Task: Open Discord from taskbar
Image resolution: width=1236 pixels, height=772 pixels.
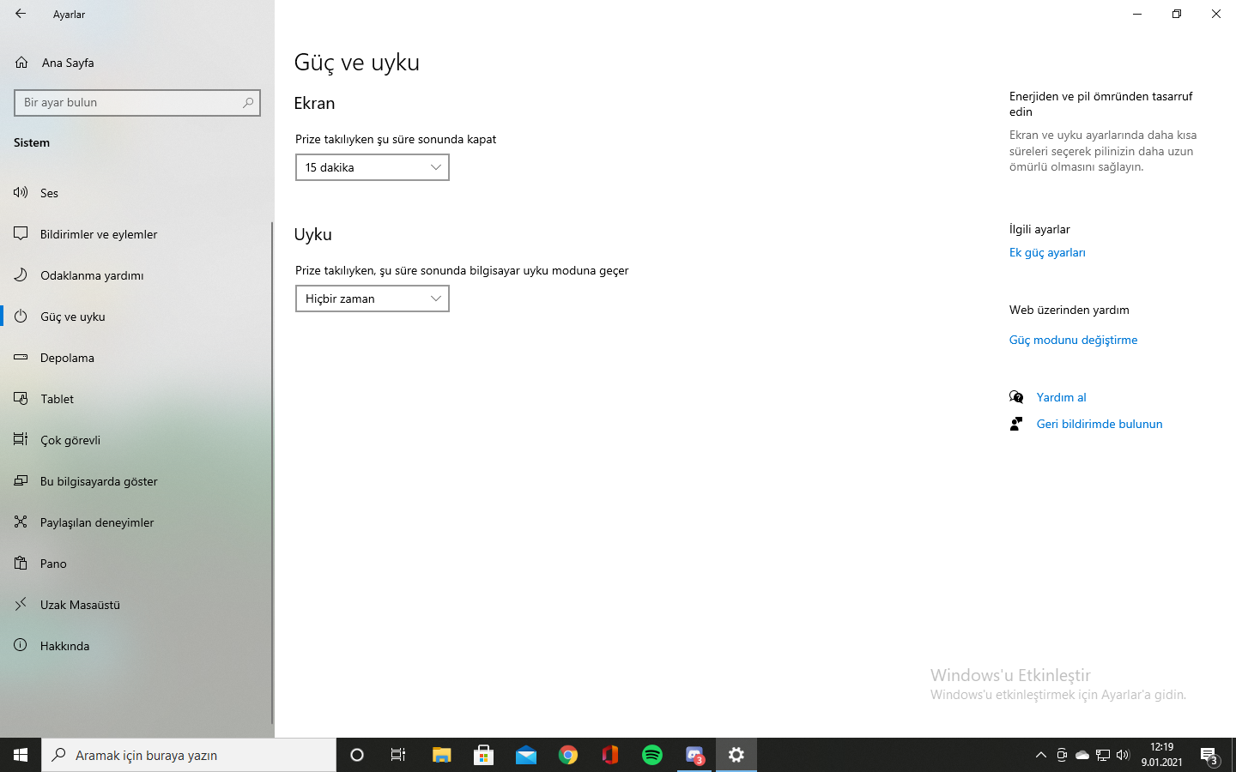Action: pos(694,755)
